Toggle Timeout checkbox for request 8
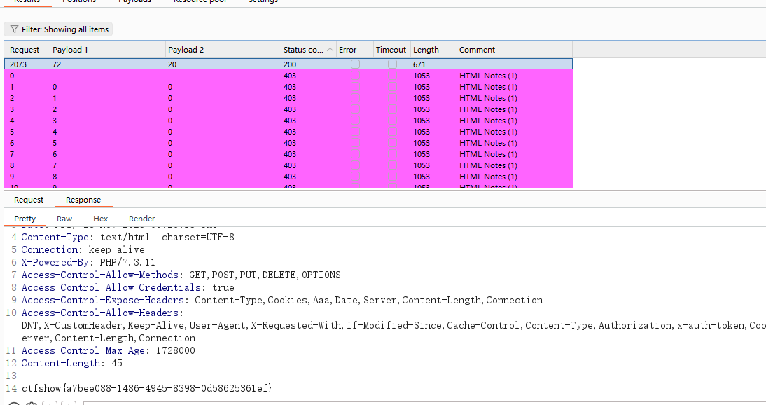The width and height of the screenshot is (766, 405). [392, 165]
